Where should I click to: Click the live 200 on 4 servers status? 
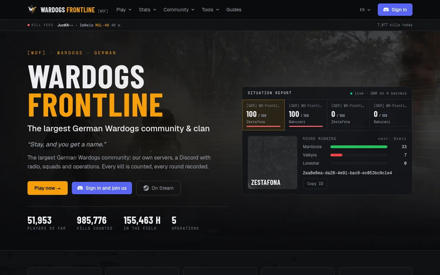378,93
